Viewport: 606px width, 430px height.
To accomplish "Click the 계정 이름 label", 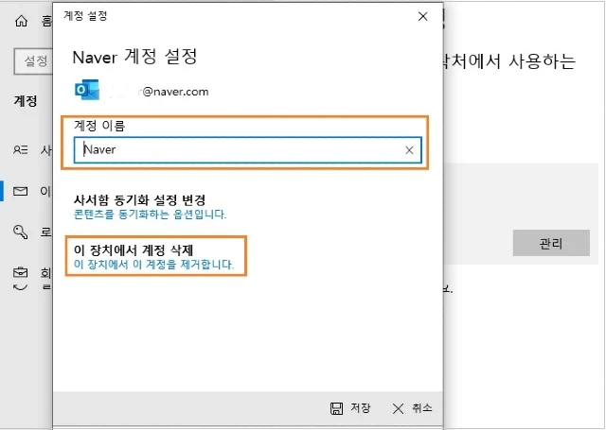I will pos(99,126).
